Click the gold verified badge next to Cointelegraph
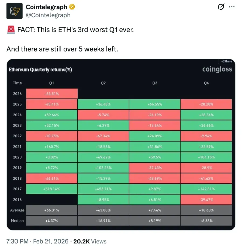Screen dimensions: 242x251 [72, 7]
